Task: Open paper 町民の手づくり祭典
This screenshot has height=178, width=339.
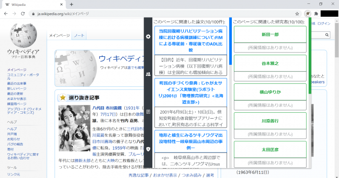Action: [x=191, y=93]
